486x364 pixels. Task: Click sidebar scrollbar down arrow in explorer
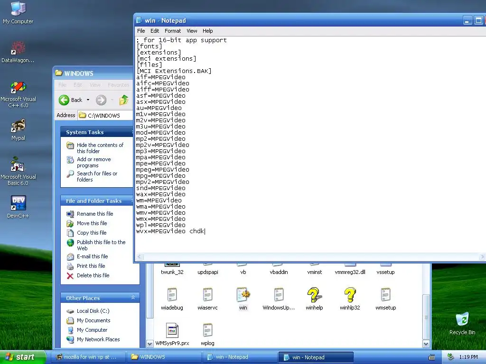pos(150,344)
